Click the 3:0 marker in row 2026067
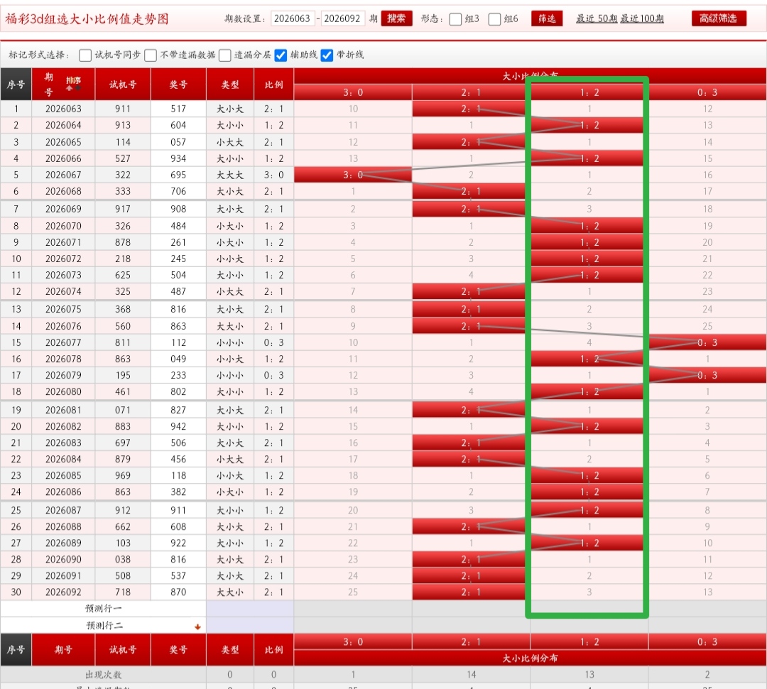767x689 pixels. [x=352, y=175]
